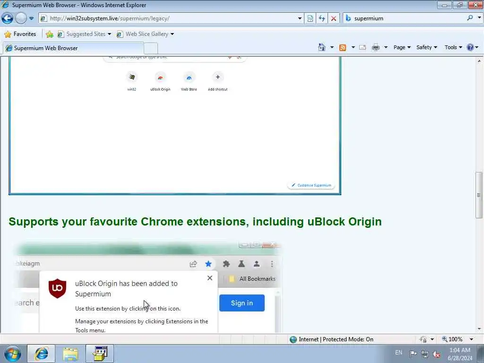Expand the address bar autocomplete dropdown arrow
Screen dimensions: 484x363
pos(300,18)
